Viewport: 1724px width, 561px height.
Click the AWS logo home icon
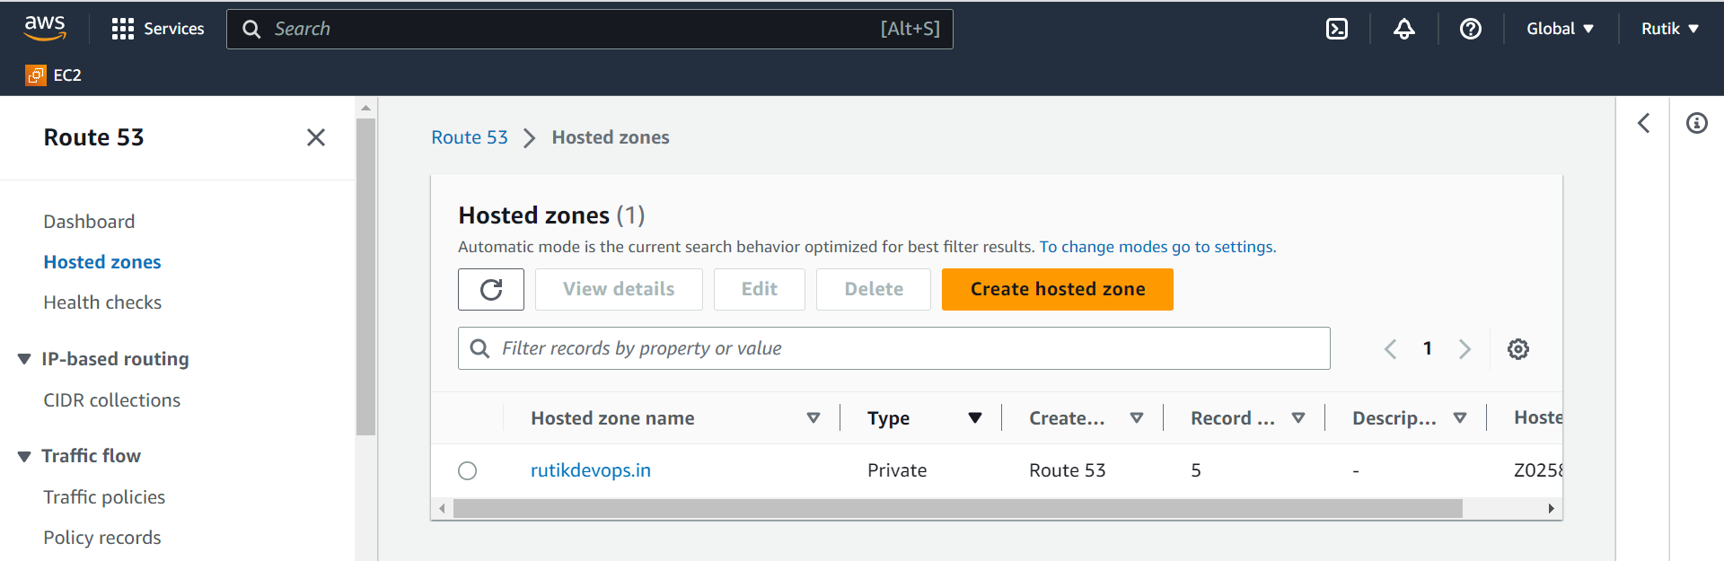click(45, 28)
